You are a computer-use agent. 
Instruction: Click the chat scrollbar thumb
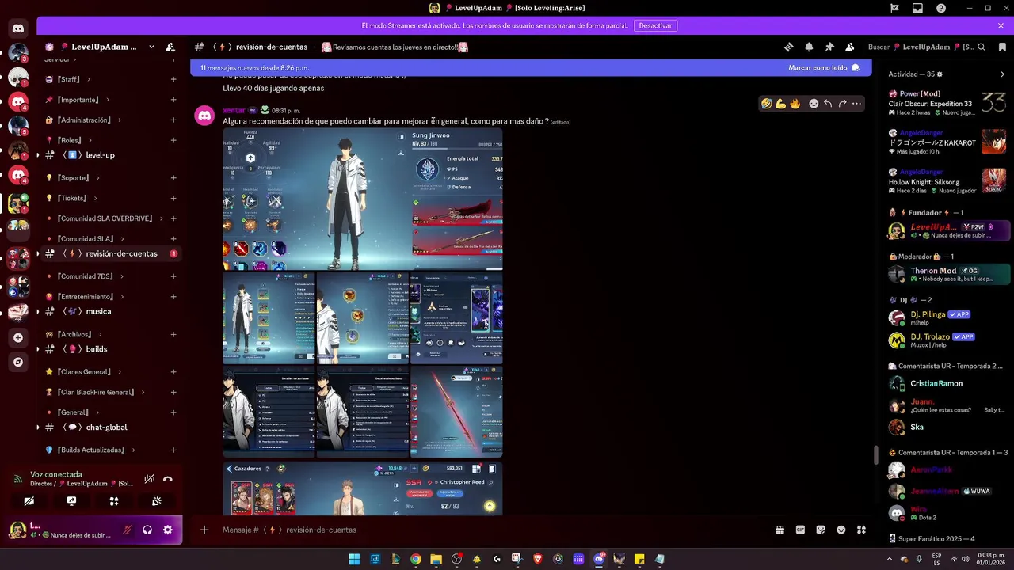(875, 455)
